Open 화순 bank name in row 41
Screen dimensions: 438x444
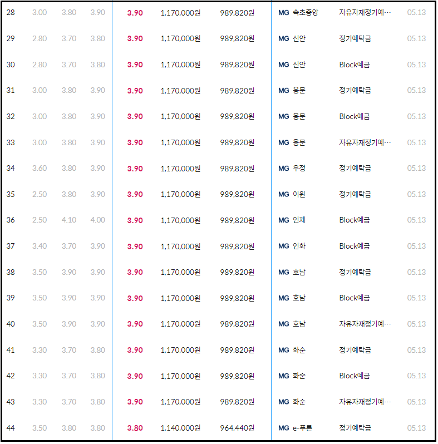point(299,350)
